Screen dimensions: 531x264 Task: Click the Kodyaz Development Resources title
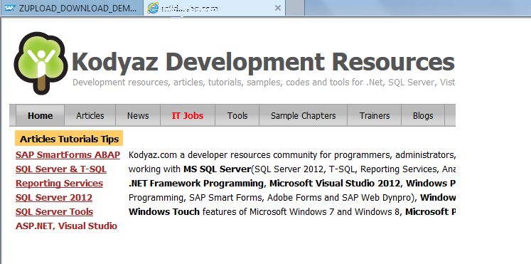pyautogui.click(x=263, y=62)
